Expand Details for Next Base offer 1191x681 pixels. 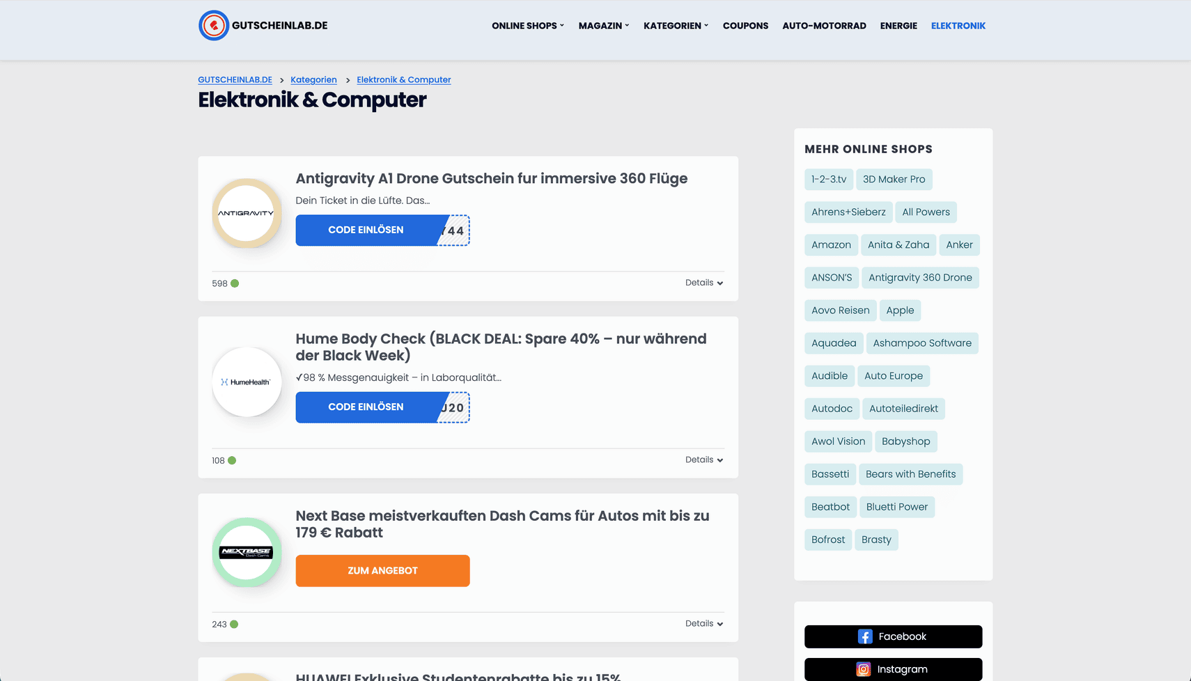[703, 623]
